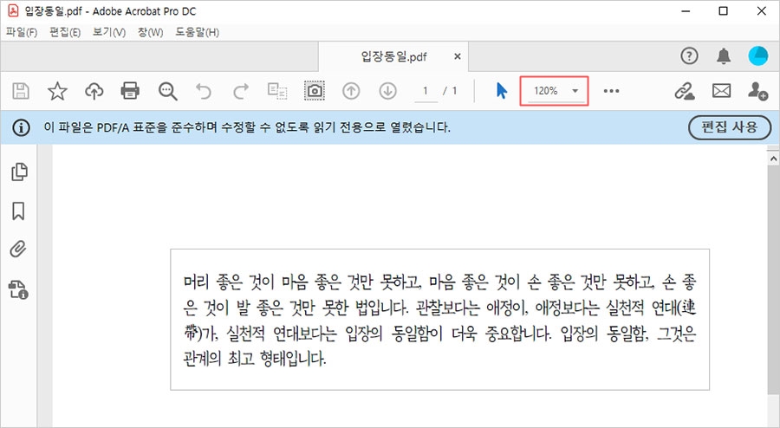Send file by email envelope icon
This screenshot has height=428, width=780.
pyautogui.click(x=722, y=91)
